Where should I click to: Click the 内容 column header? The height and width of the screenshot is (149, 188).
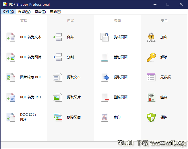tap(71, 21)
